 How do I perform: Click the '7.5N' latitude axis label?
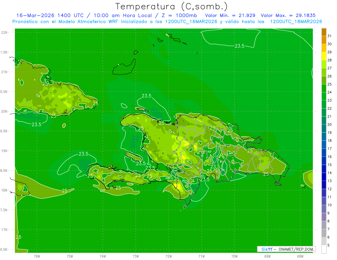pos(4,210)
